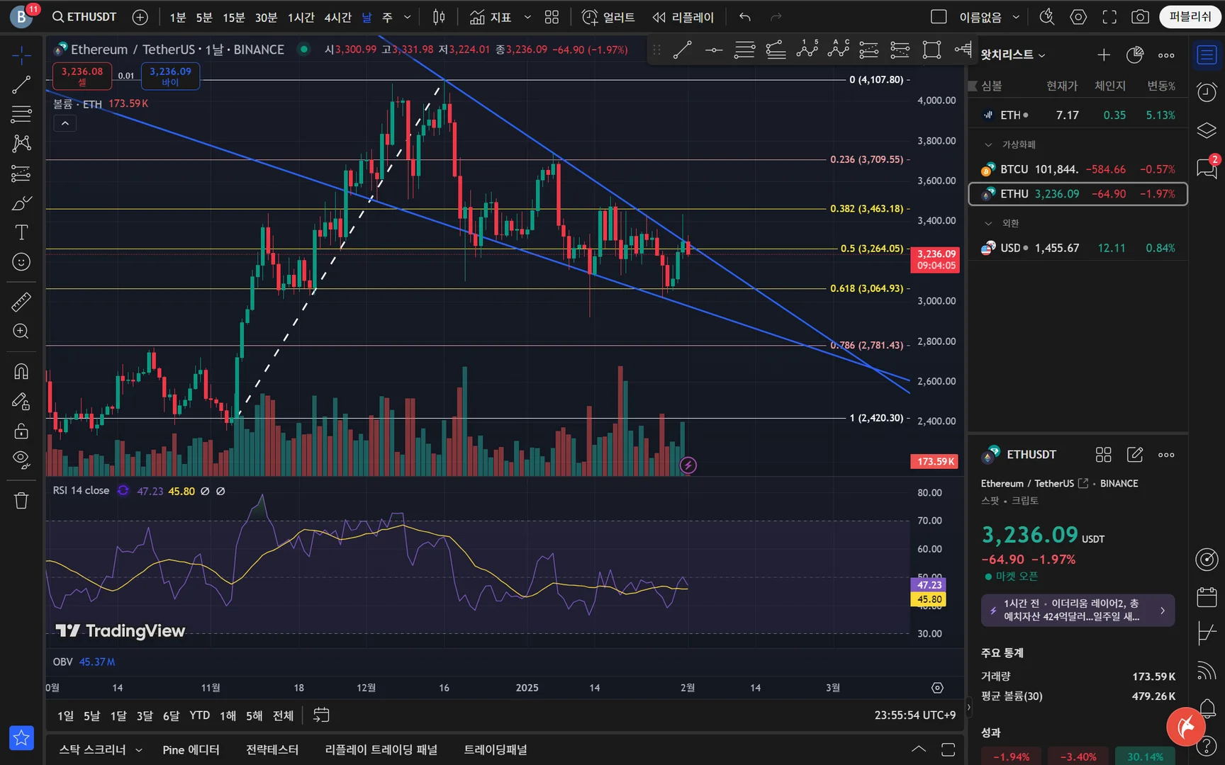Open the Fibonacci retracement tools
This screenshot has width=1225, height=765.
click(x=21, y=114)
